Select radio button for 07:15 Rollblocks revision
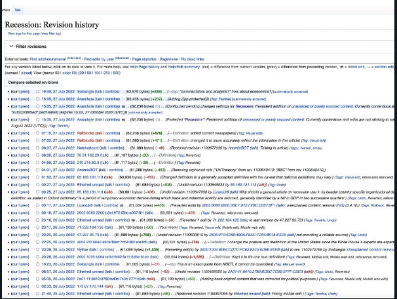Viewport: 397px width, 299px height. tap(37, 133)
